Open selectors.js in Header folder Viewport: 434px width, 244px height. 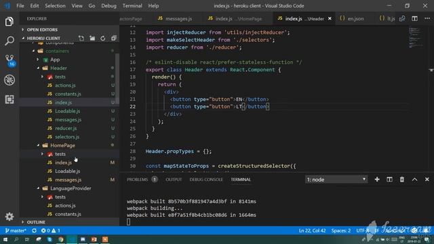[x=67, y=137]
